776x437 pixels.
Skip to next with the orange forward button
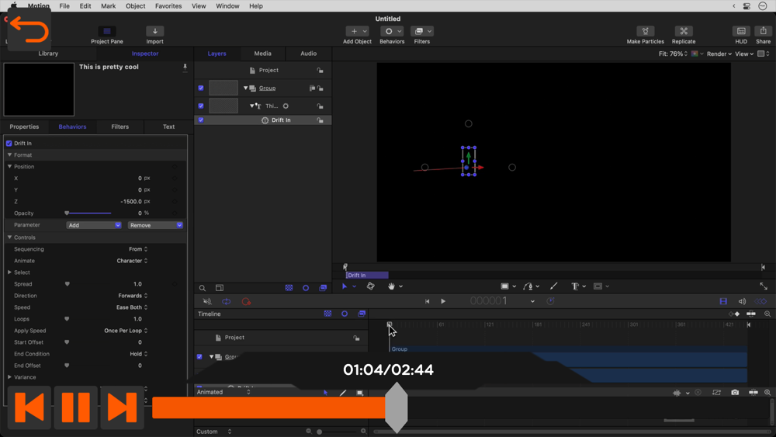(122, 408)
